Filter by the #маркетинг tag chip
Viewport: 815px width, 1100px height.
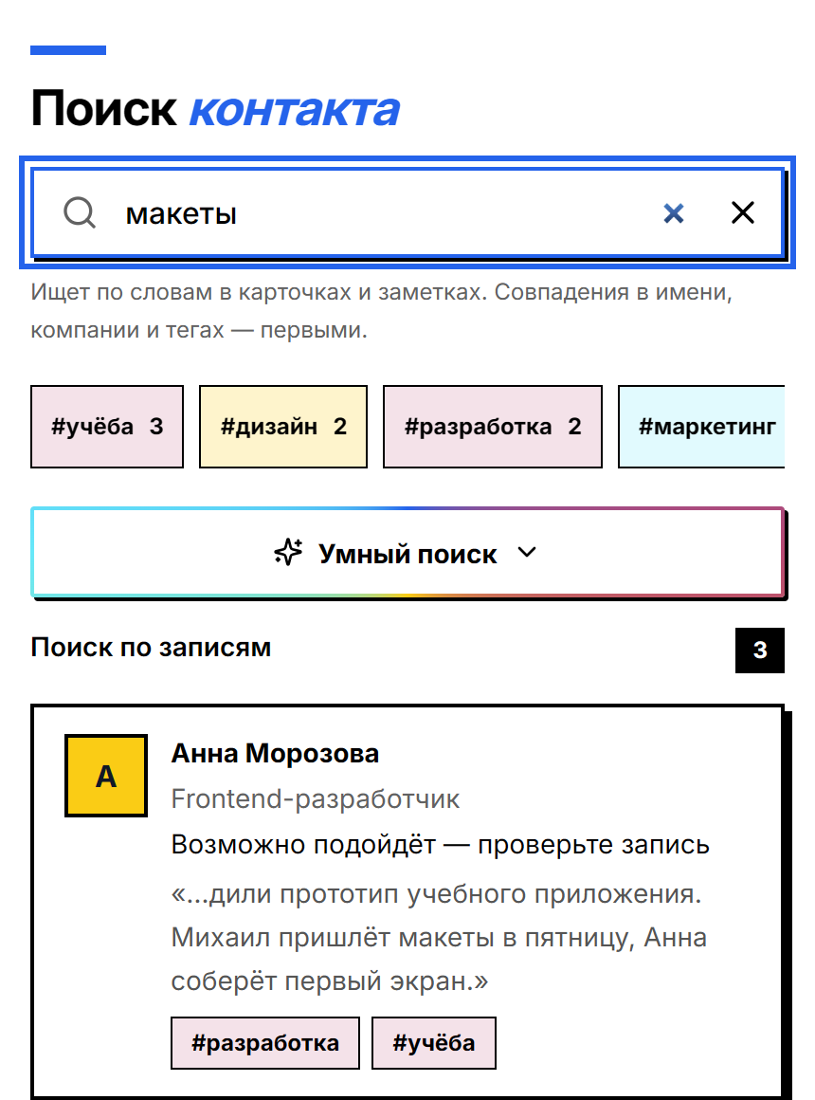tap(701, 427)
